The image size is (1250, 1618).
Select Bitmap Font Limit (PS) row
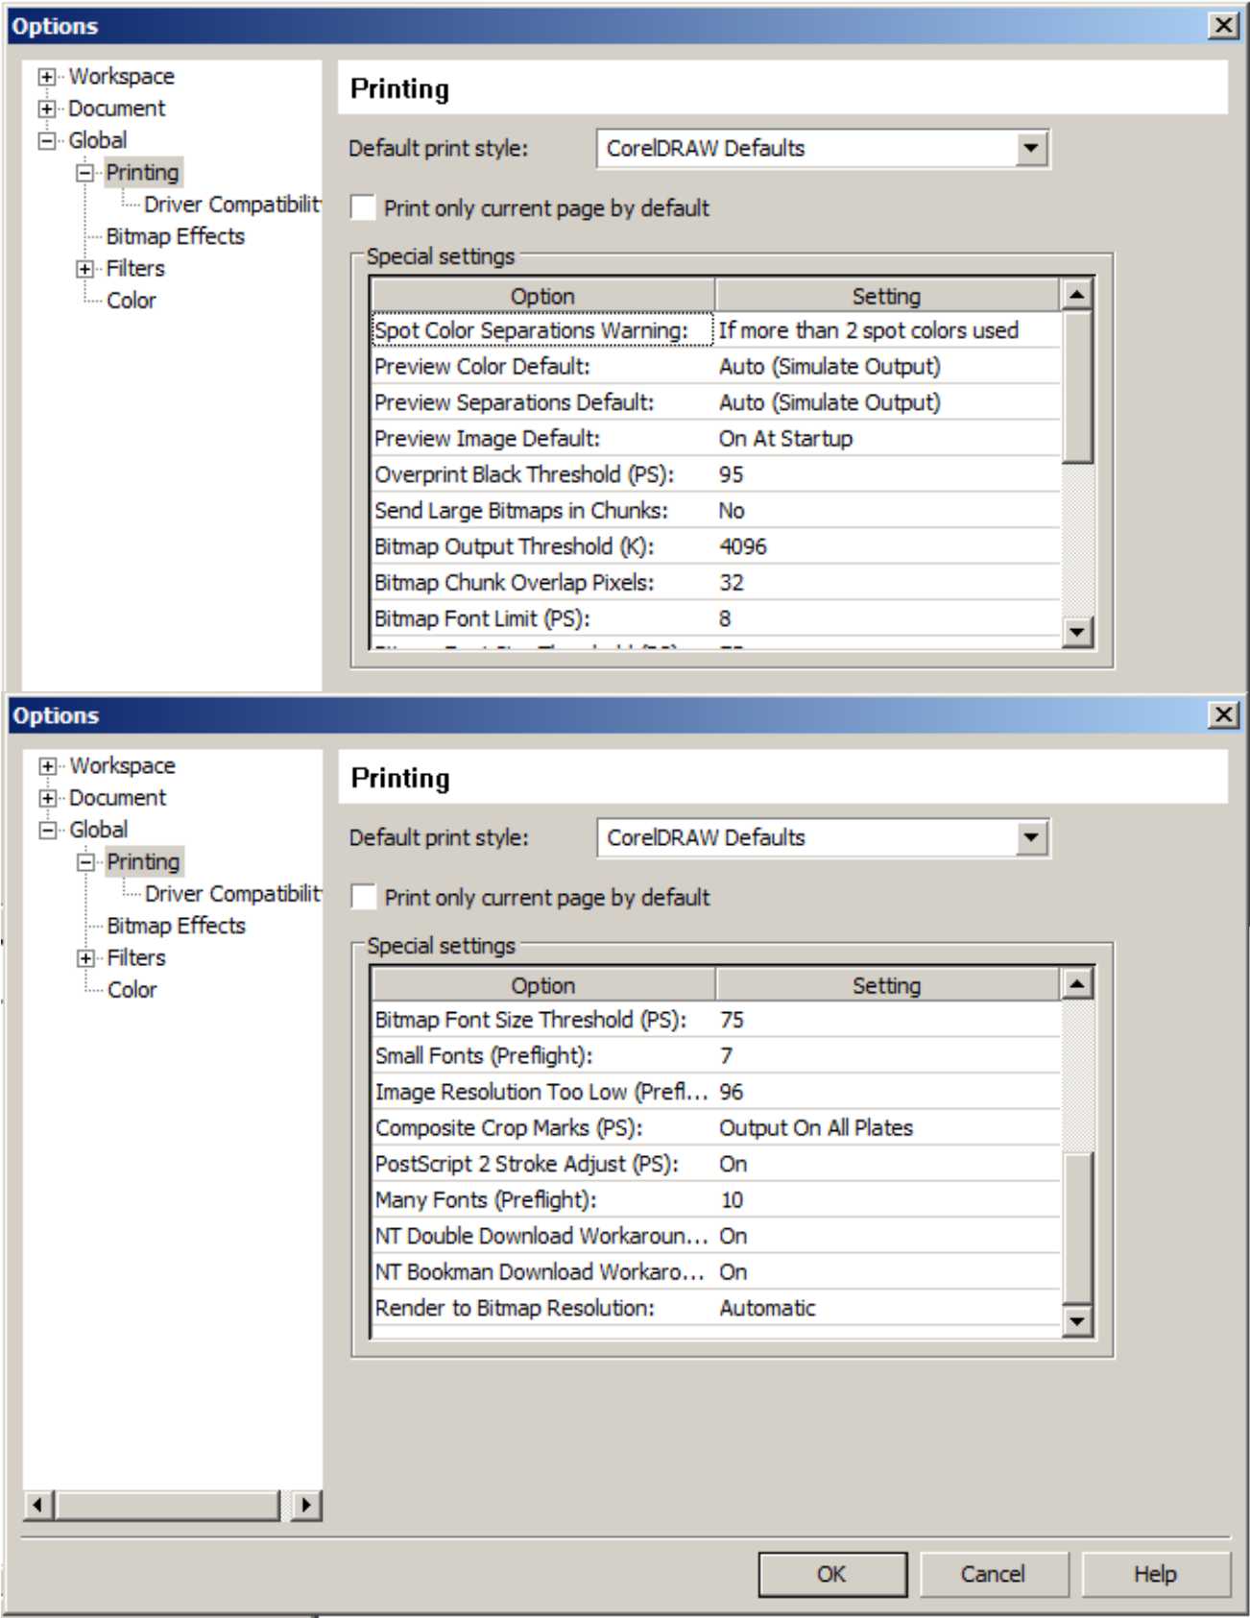(716, 618)
